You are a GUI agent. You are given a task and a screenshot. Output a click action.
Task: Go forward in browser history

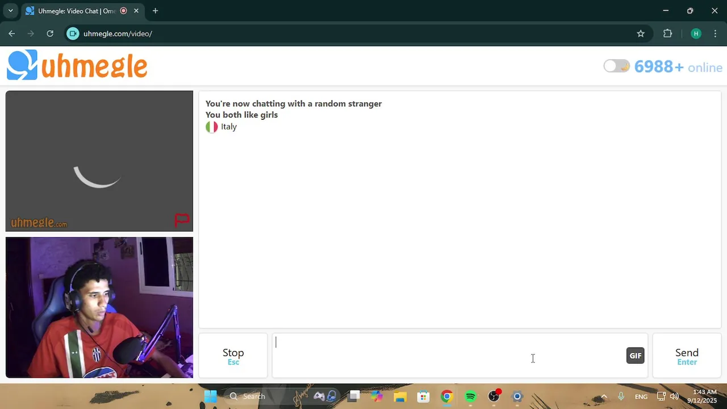[x=31, y=34]
